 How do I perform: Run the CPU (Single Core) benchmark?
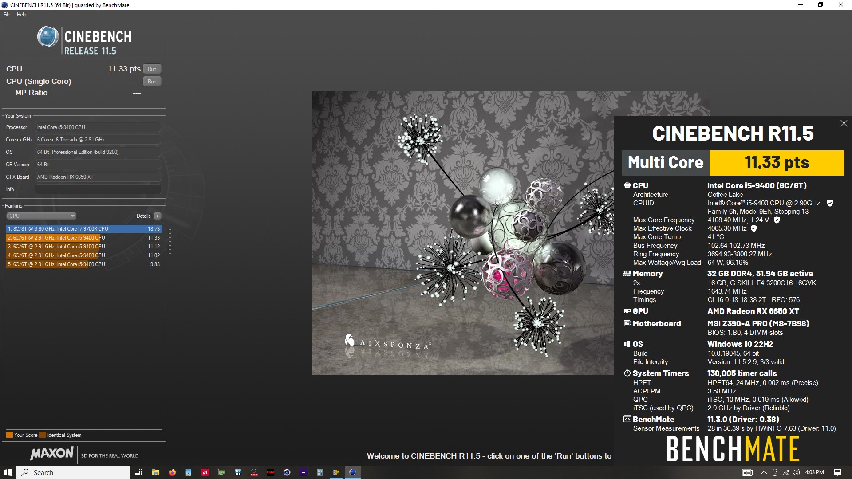click(152, 81)
